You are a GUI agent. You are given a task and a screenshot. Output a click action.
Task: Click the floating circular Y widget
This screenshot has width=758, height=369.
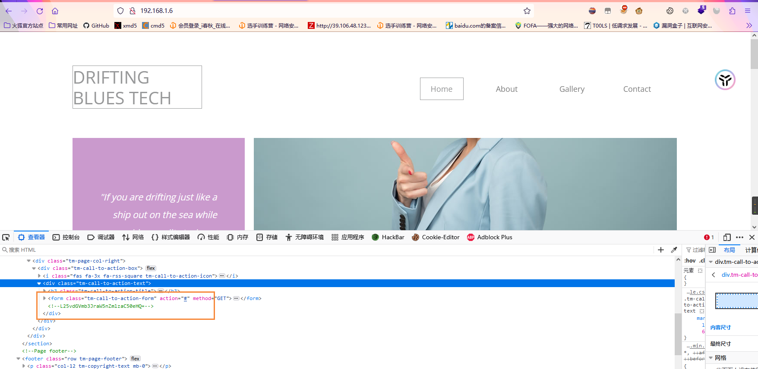pyautogui.click(x=725, y=80)
